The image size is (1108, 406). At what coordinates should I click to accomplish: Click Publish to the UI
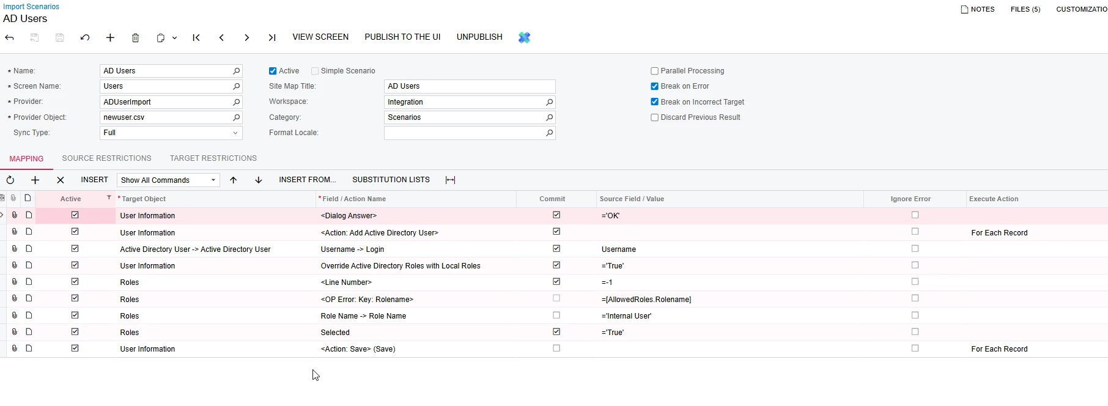pyautogui.click(x=402, y=37)
